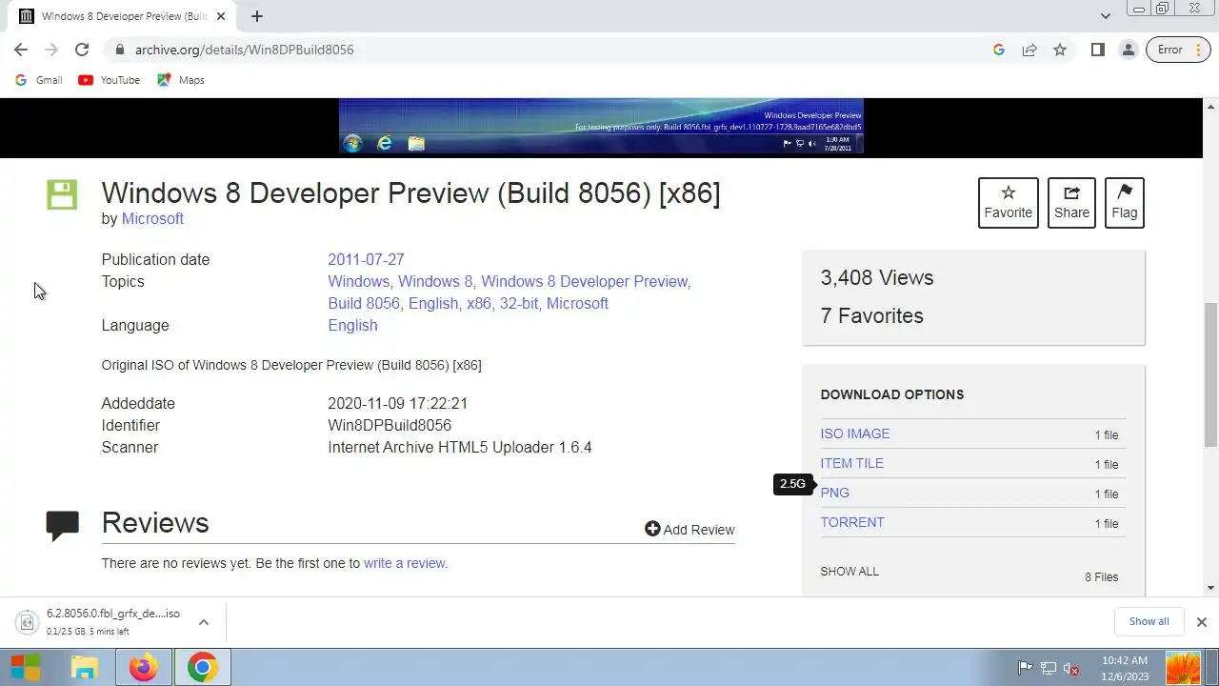Reload the current page
The height and width of the screenshot is (686, 1219).
pyautogui.click(x=82, y=50)
